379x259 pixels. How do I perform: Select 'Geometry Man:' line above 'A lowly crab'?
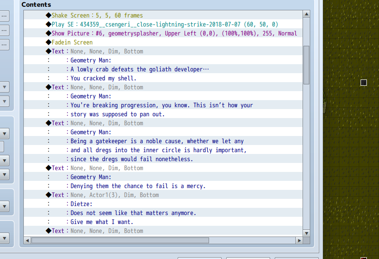163,60
